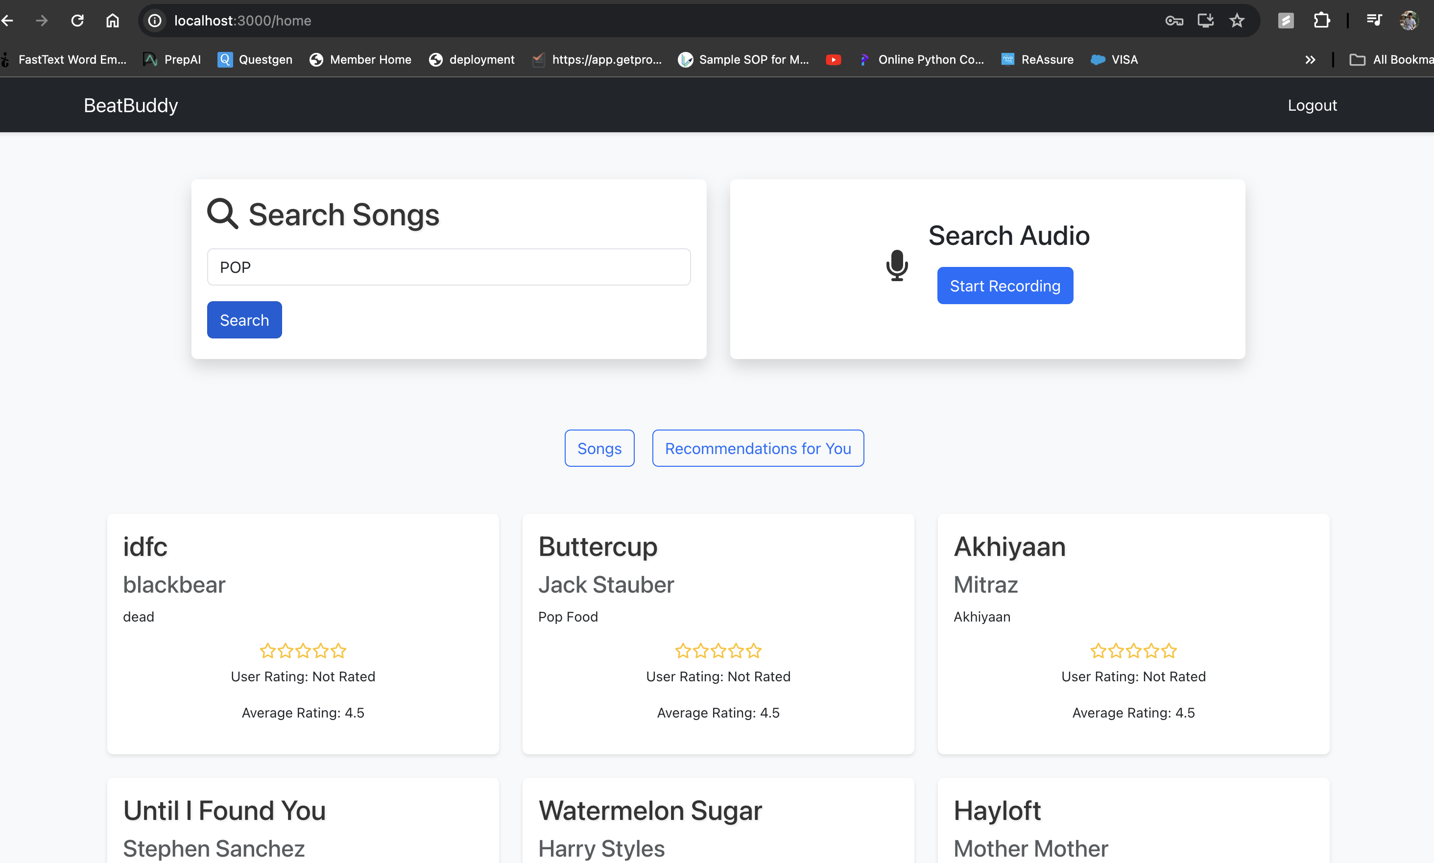
Task: Open the All Bookmarks folder
Action: 1391,59
